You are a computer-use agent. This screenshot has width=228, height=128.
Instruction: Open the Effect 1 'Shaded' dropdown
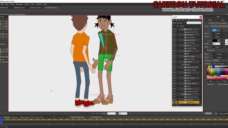pyautogui.click(x=219, y=33)
